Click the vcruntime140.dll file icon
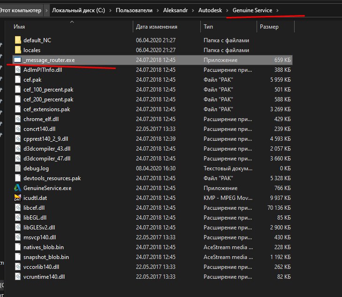Screen dimensions: 342x297 (x=18, y=276)
